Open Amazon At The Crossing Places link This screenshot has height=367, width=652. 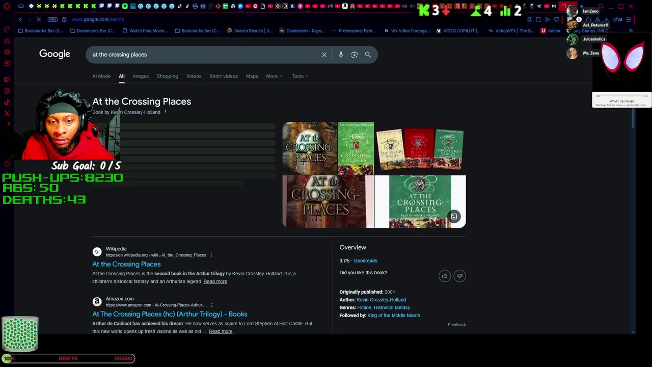coord(170,314)
